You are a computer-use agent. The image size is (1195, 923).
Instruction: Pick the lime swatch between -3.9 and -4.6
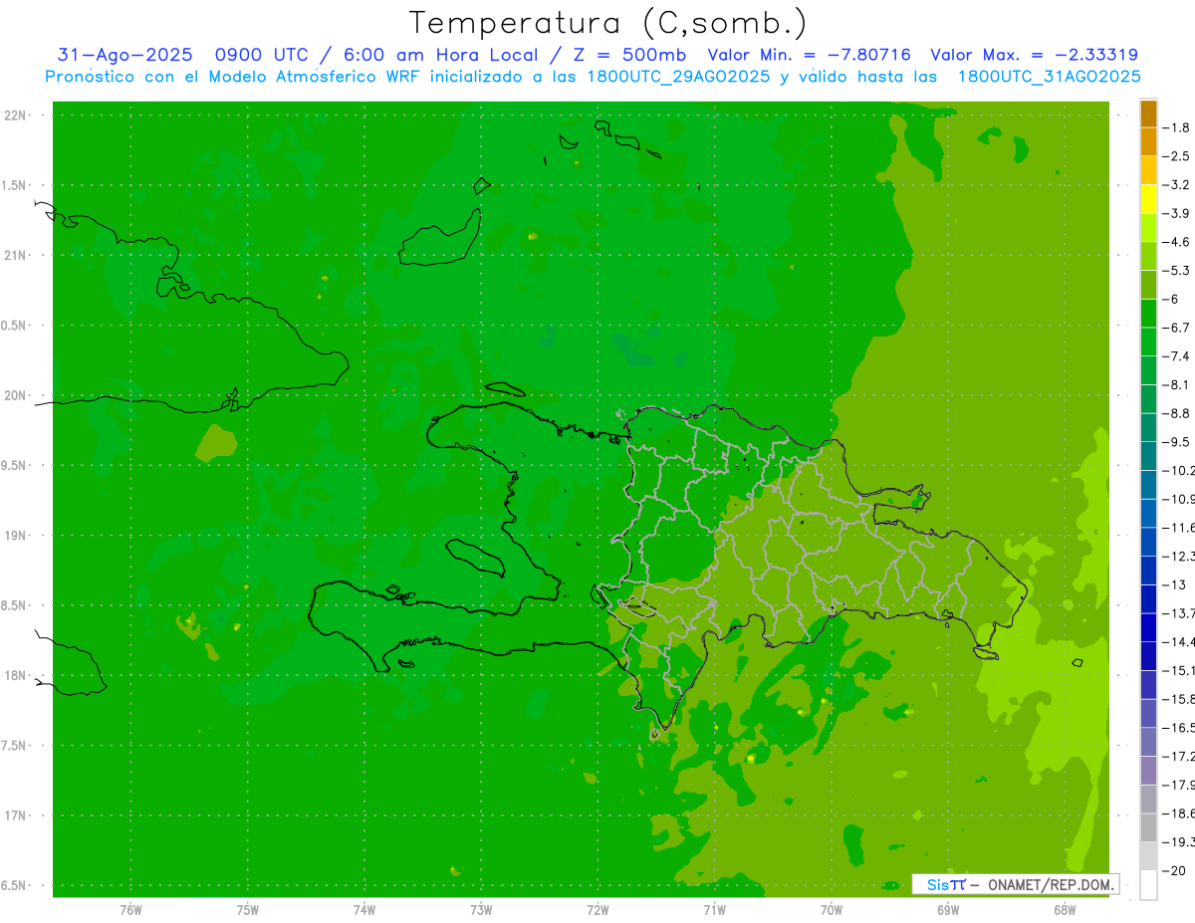point(1148,228)
